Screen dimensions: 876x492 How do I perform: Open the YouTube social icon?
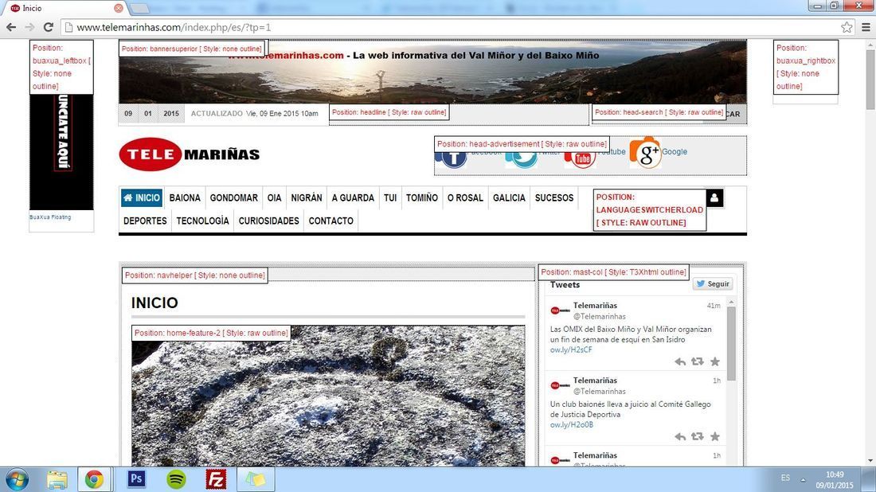580,158
